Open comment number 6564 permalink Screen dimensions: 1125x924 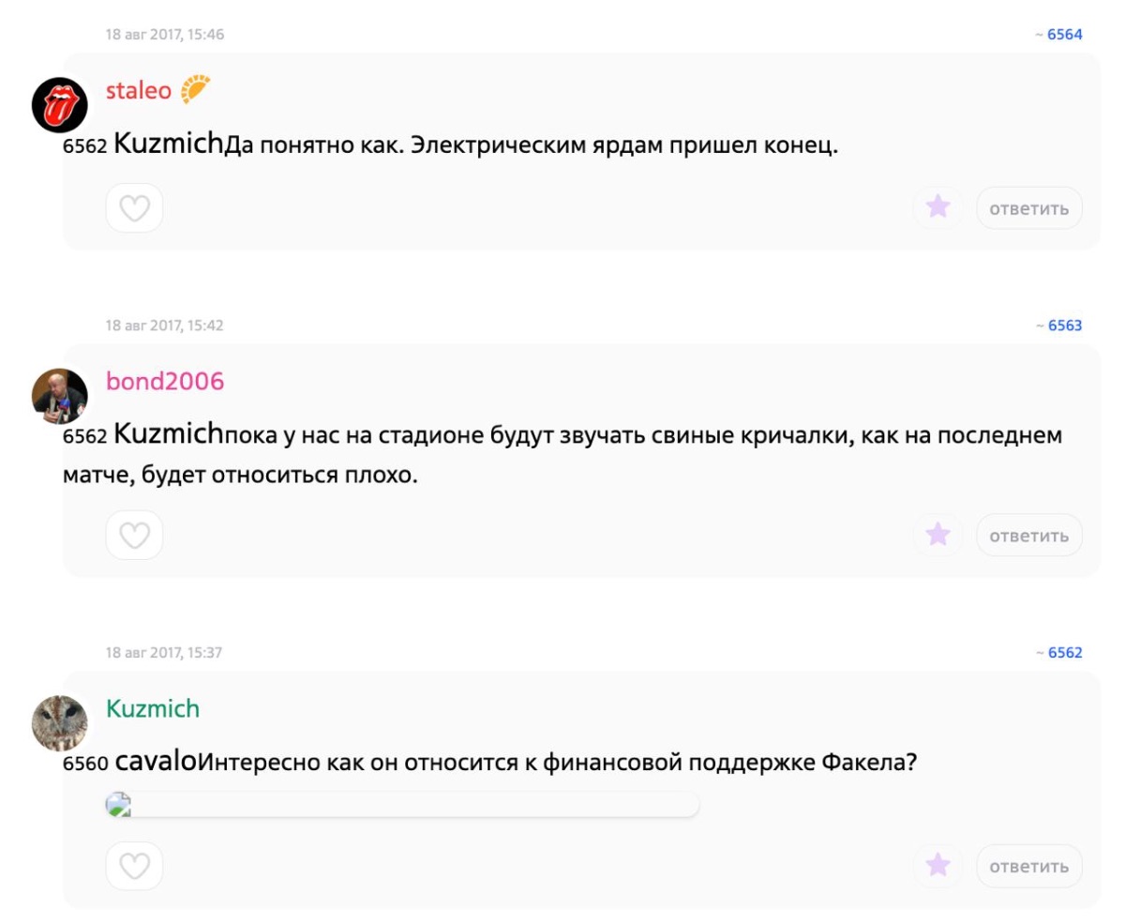[x=1064, y=35]
